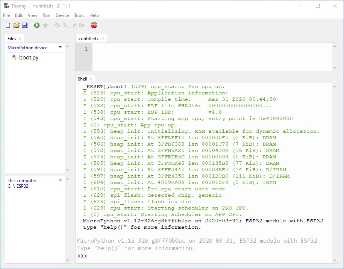Click This computer panel scrollbar down arrow
The image size is (344, 269).
[x=68, y=260]
